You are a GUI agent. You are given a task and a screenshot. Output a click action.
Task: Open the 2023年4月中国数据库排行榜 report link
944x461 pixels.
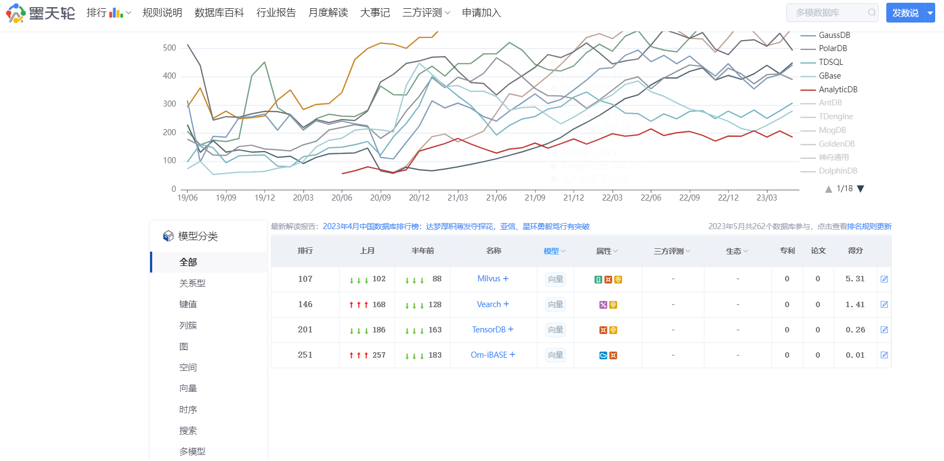pos(456,226)
